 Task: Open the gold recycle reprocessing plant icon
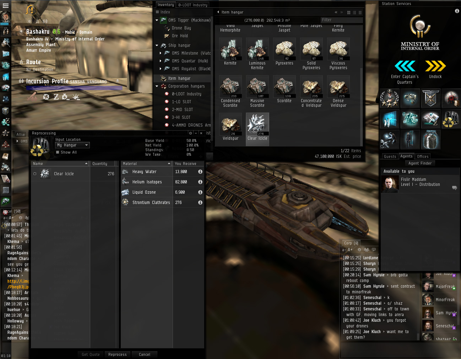pyautogui.click(x=451, y=119)
